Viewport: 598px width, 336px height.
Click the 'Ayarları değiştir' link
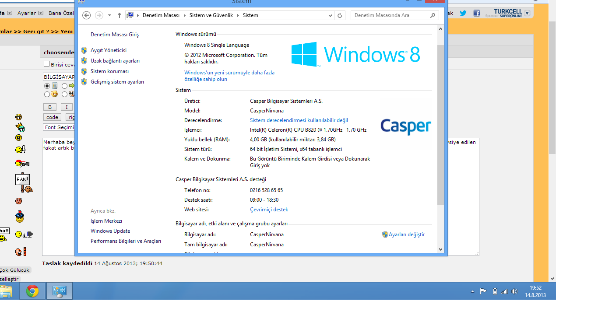coord(406,234)
